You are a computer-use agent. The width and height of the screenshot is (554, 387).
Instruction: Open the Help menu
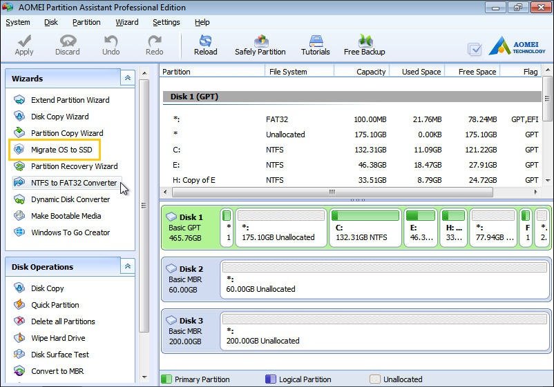[202, 22]
